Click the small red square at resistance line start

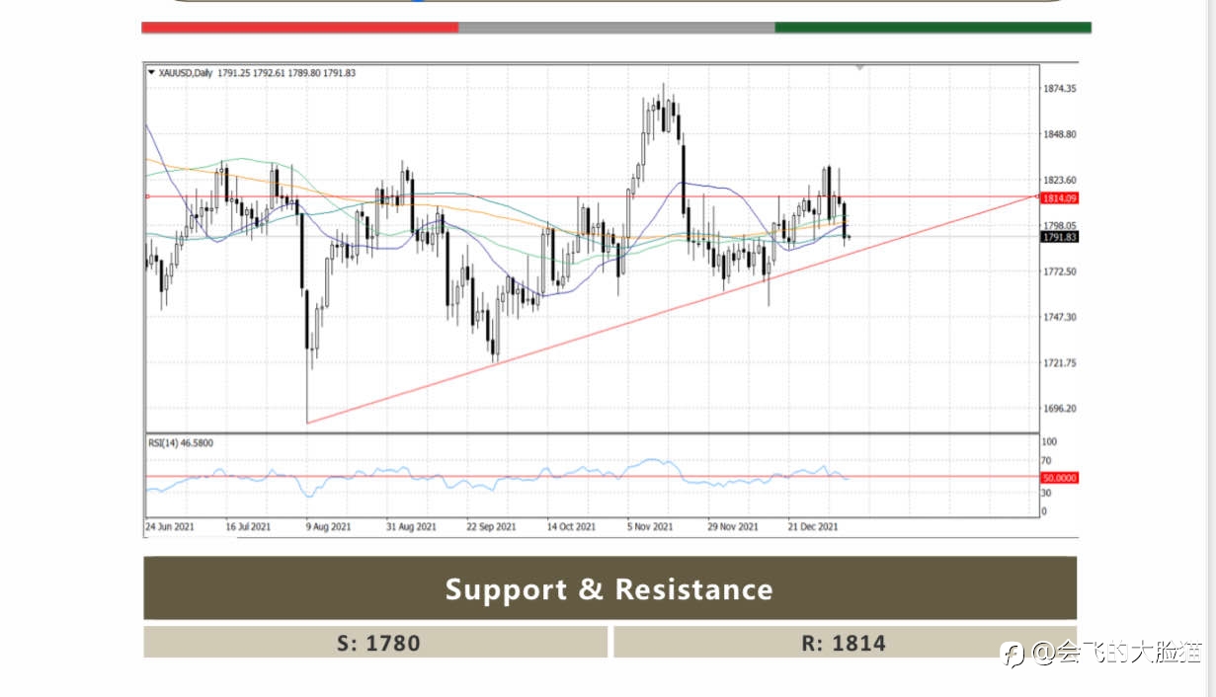pyautogui.click(x=146, y=196)
